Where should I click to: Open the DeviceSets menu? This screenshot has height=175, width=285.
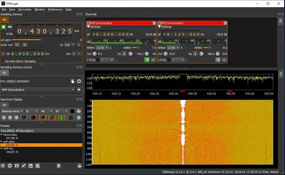[x=25, y=9]
